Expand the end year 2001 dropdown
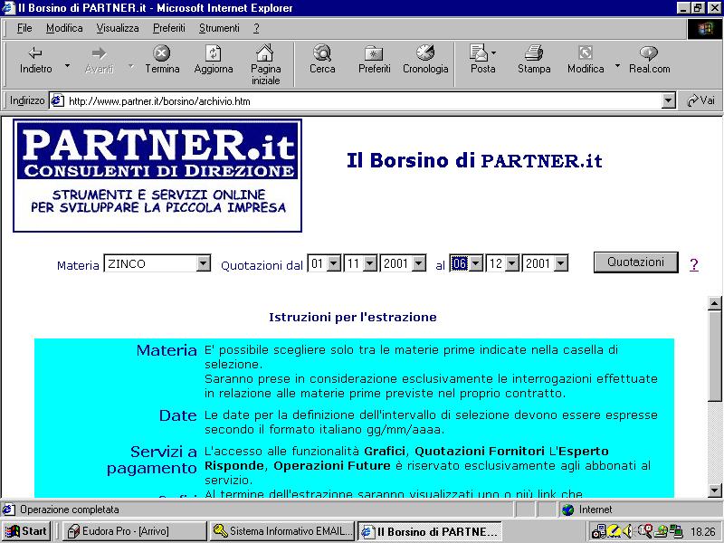 pos(560,263)
